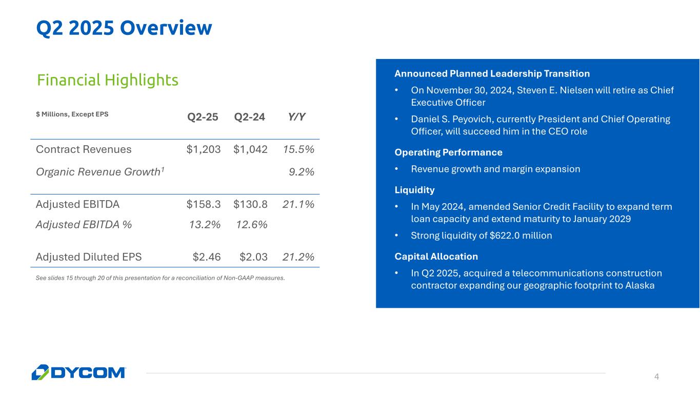The height and width of the screenshot is (393, 700).
Task: Select the Adjusted EBITDA row label
Action: pos(77,204)
